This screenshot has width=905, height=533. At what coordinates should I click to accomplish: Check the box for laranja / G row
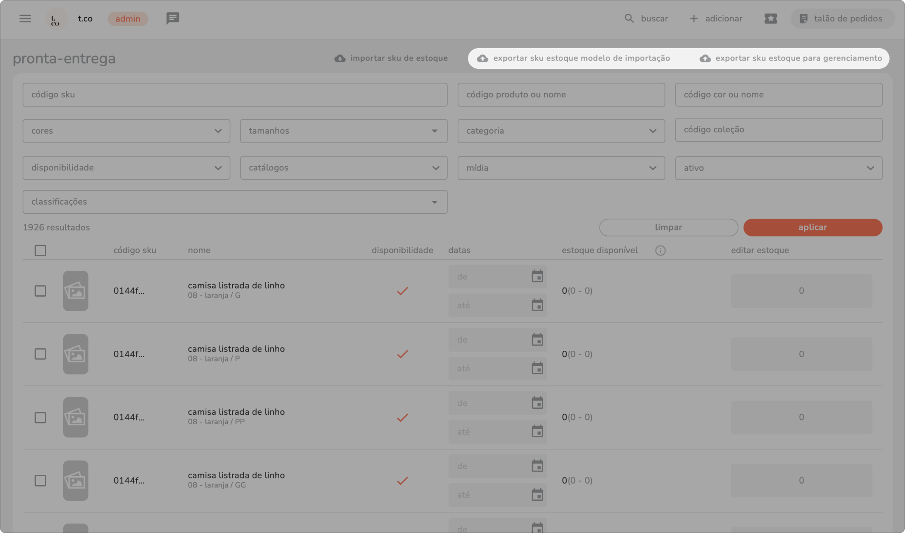[40, 291]
